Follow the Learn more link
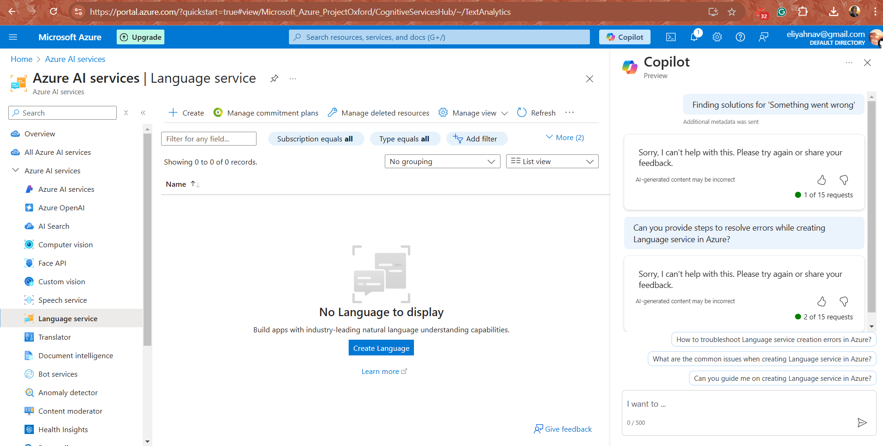 [x=380, y=371]
